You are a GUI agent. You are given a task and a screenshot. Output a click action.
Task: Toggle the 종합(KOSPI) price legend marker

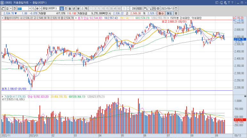tap(2, 18)
